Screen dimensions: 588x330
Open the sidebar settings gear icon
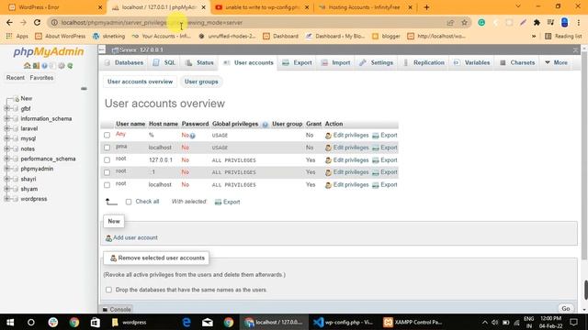point(62,66)
